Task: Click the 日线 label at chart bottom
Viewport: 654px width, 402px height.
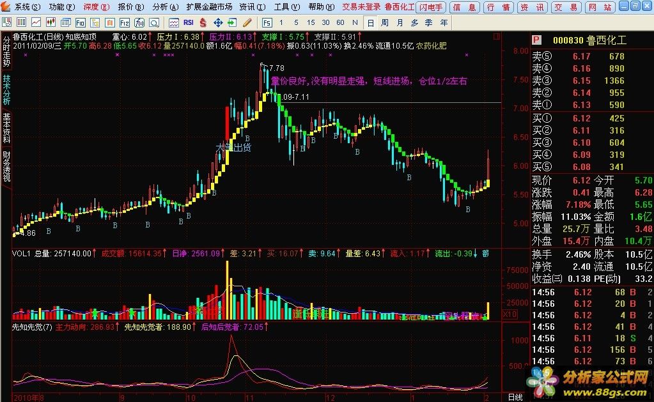Action: tap(515, 398)
